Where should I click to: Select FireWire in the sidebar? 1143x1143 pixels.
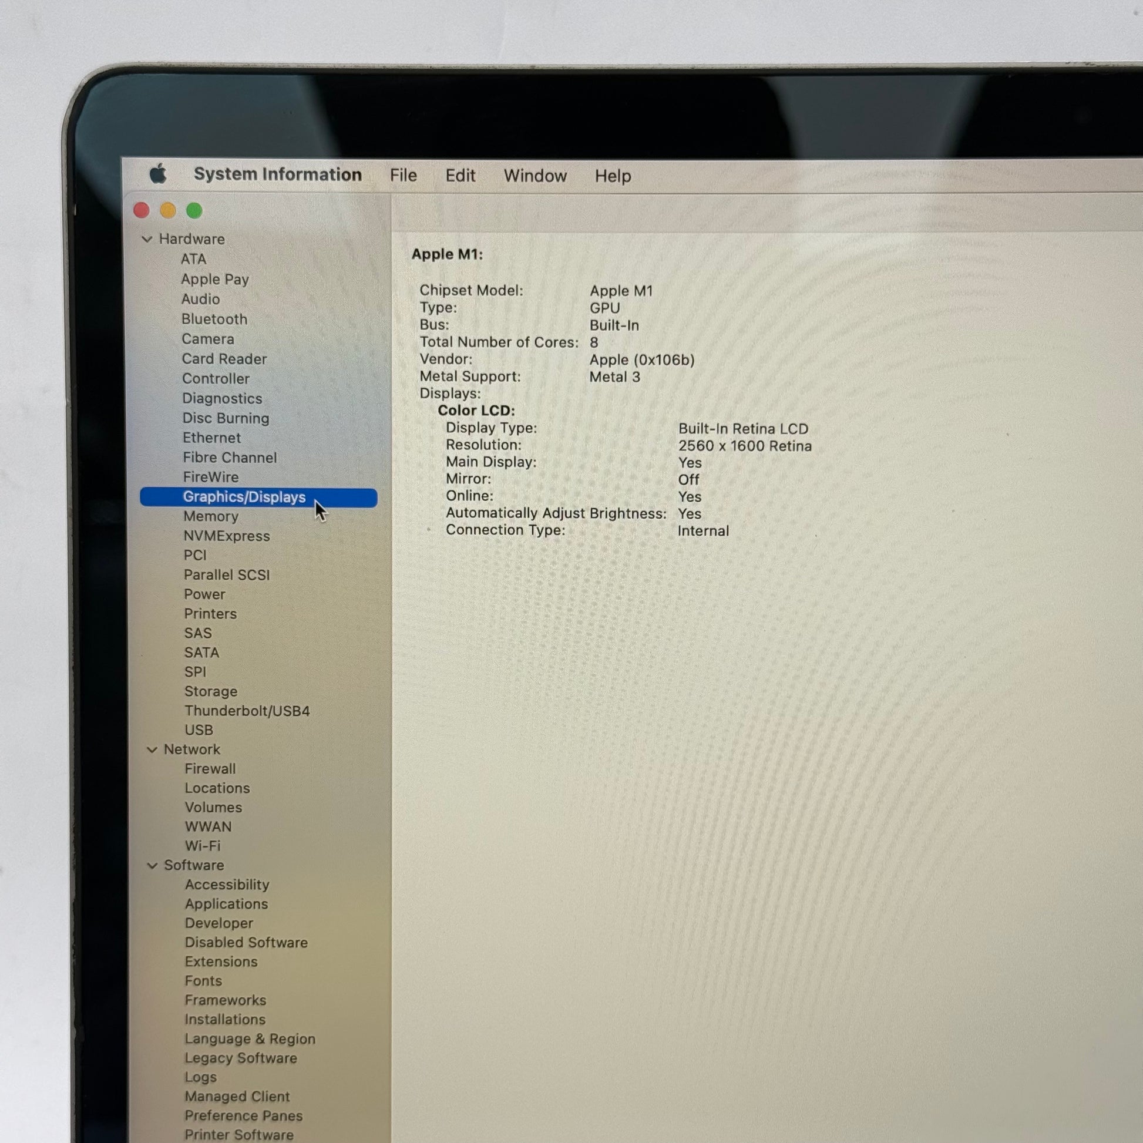tap(211, 478)
